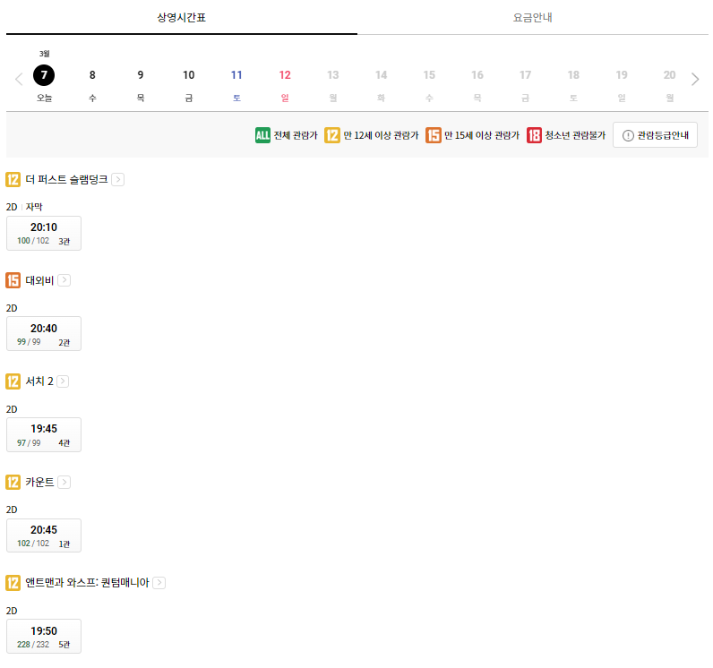Book the 19:45 showtime in 4관
This screenshot has height=668, width=713.
pyautogui.click(x=44, y=435)
